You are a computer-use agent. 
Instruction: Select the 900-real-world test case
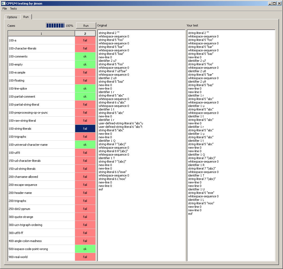coord(41,257)
